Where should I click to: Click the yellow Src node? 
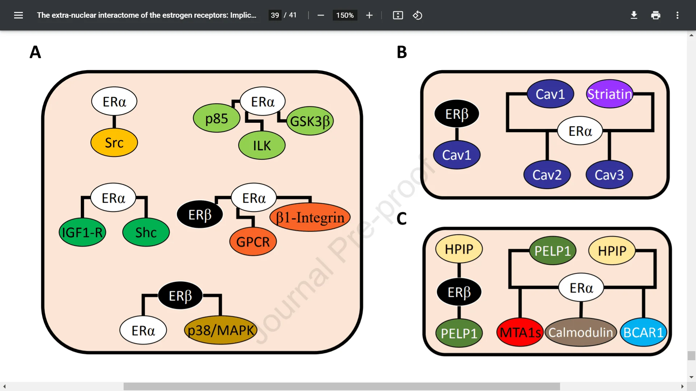tap(114, 143)
